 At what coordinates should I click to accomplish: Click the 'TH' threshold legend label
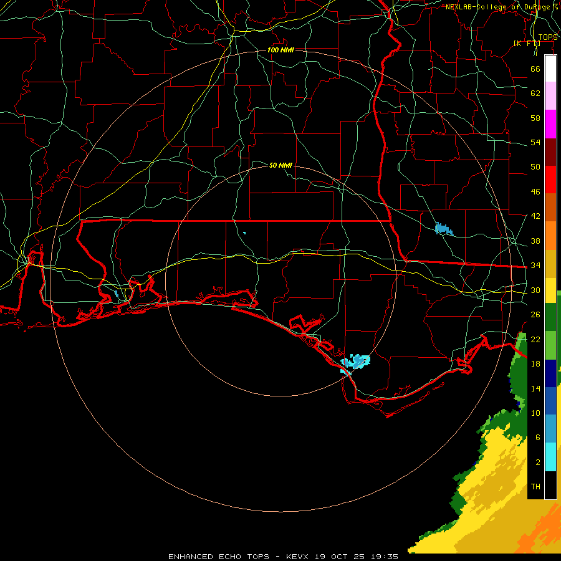tap(535, 486)
